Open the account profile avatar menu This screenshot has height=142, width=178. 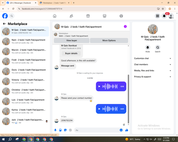[171, 16]
